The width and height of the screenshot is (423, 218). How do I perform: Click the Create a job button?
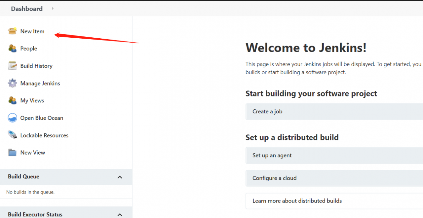coord(334,112)
